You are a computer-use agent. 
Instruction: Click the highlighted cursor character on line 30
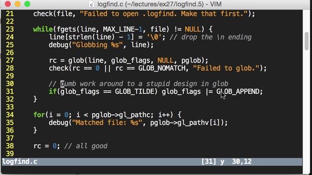62,84
